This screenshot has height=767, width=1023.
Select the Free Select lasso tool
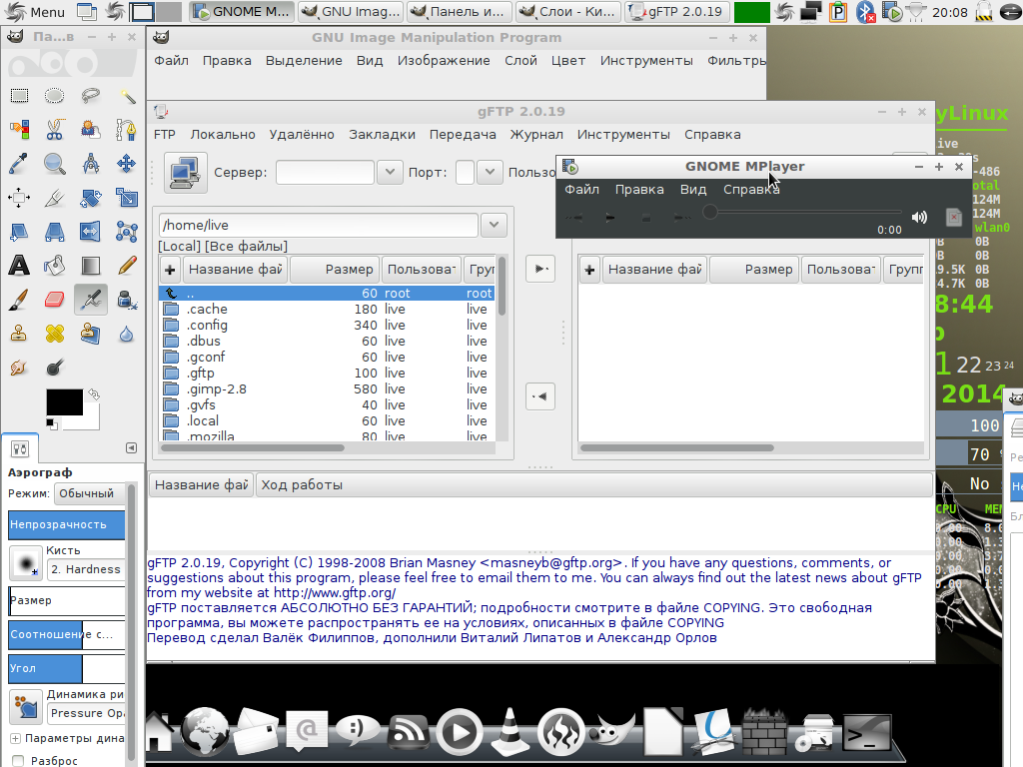91,96
